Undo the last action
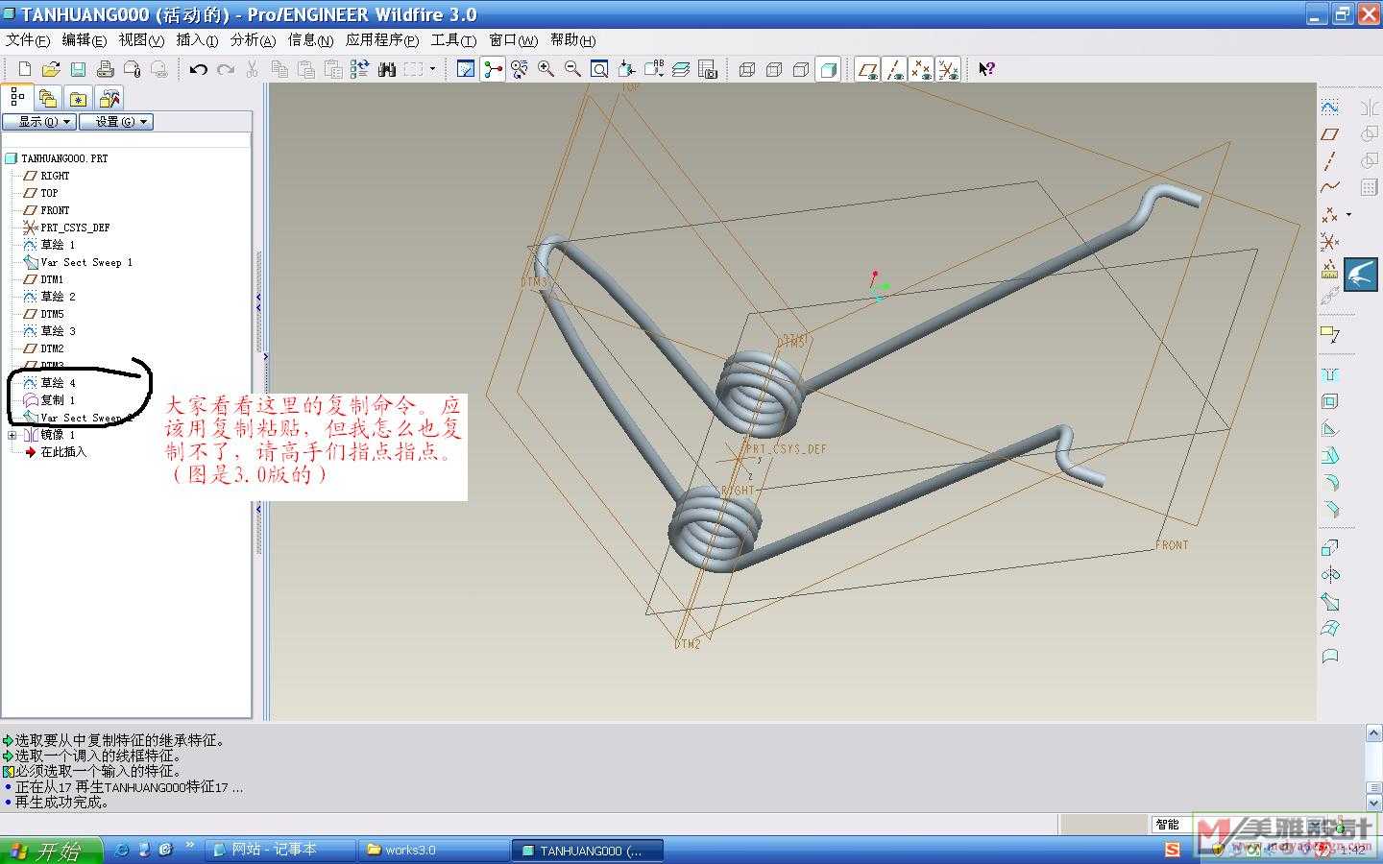1383x864 pixels. coord(199,69)
